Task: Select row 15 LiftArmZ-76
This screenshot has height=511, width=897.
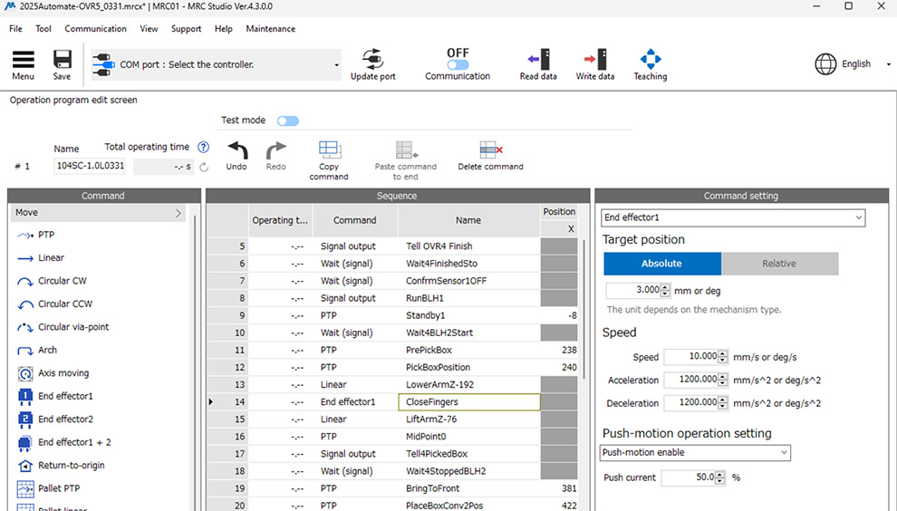Action: [391, 419]
